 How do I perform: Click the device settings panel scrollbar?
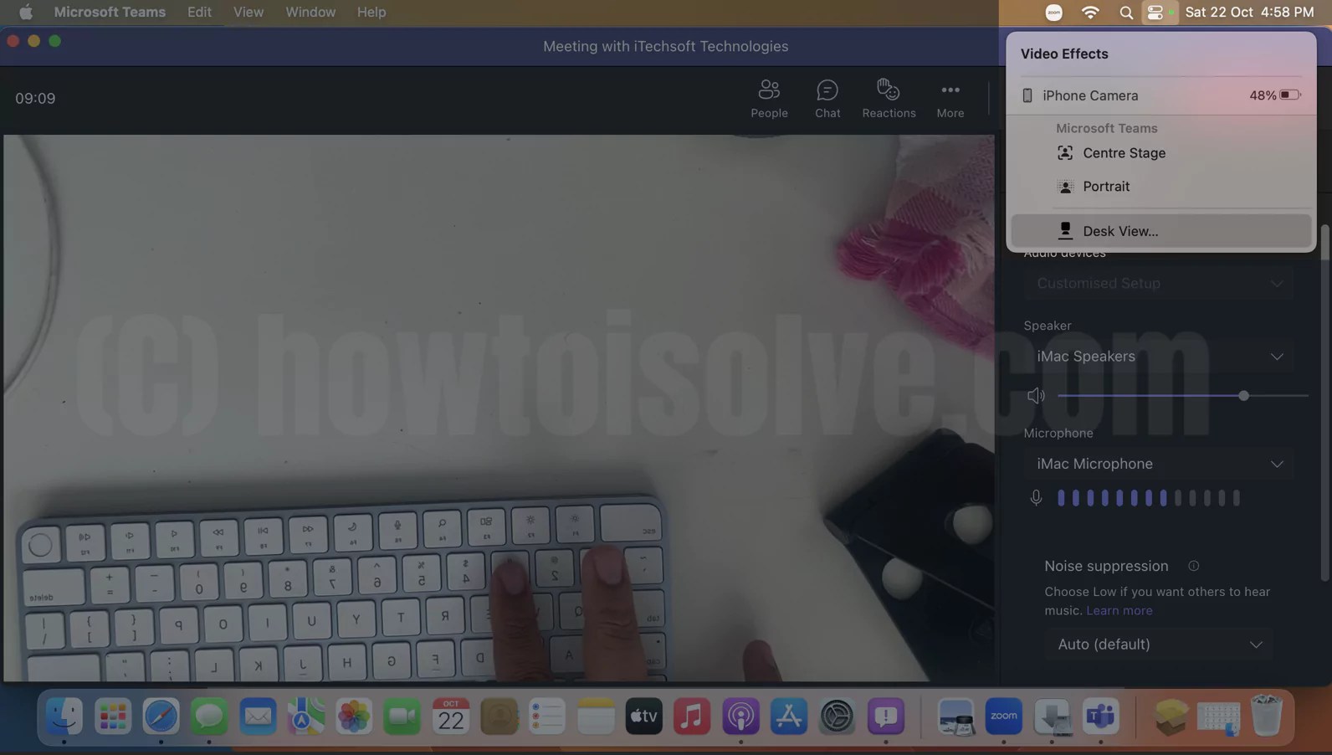1324,402
